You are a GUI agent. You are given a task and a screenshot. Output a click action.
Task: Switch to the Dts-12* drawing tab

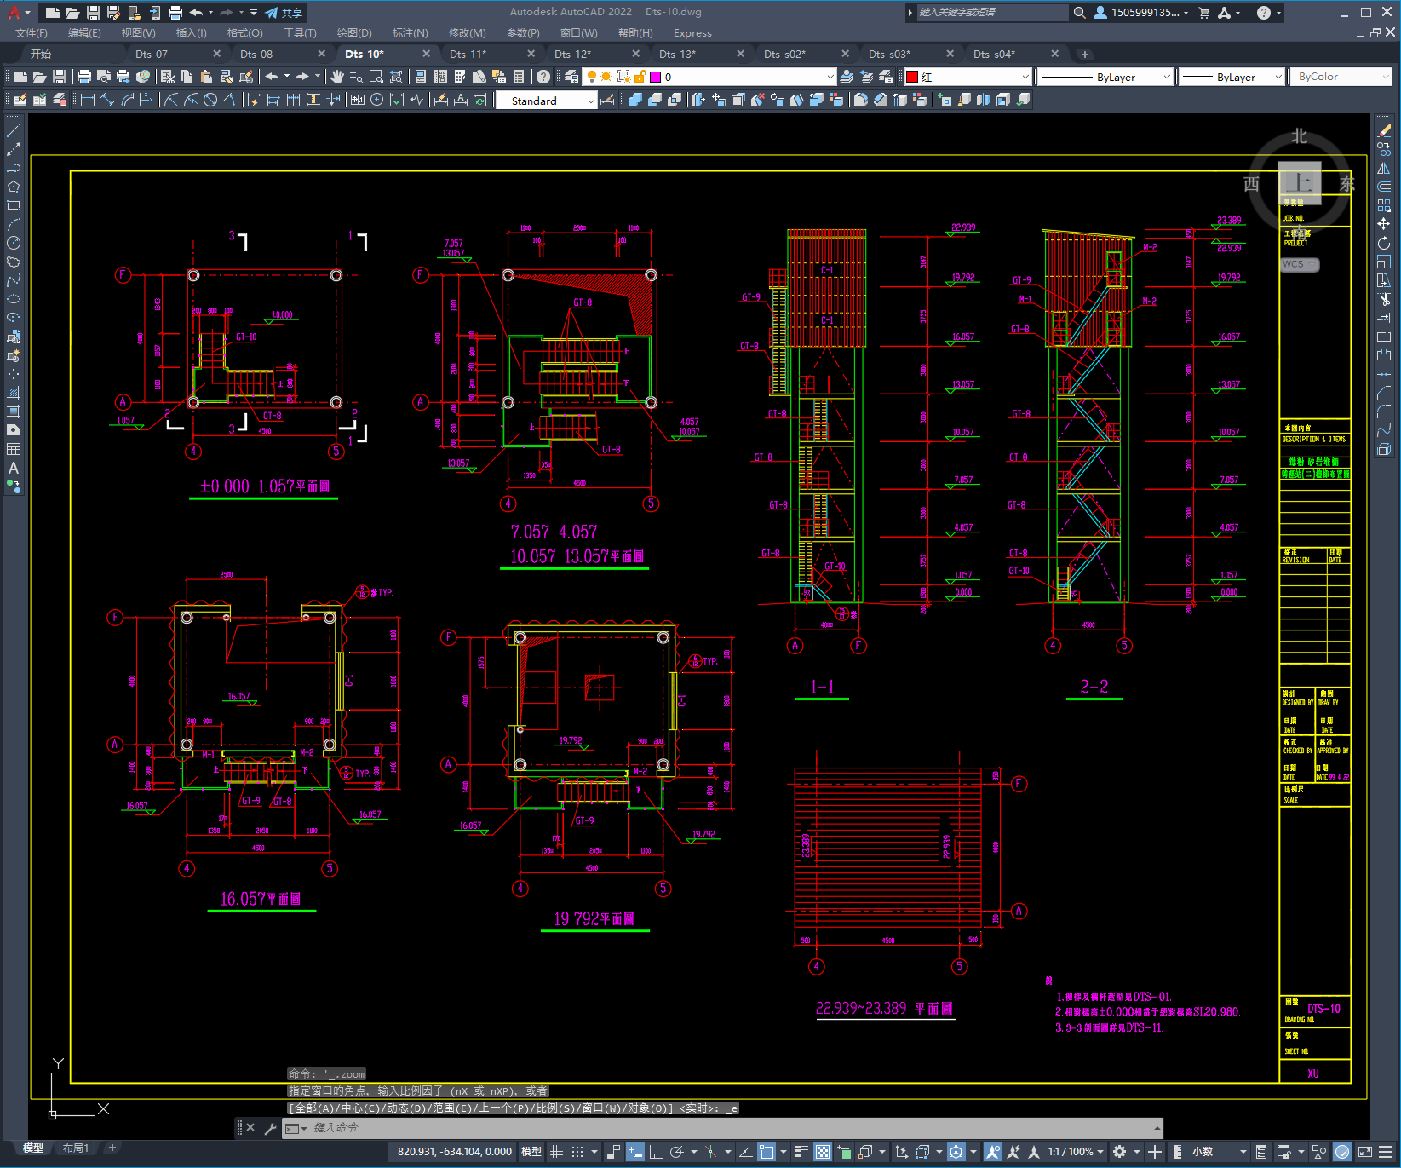coord(572,54)
